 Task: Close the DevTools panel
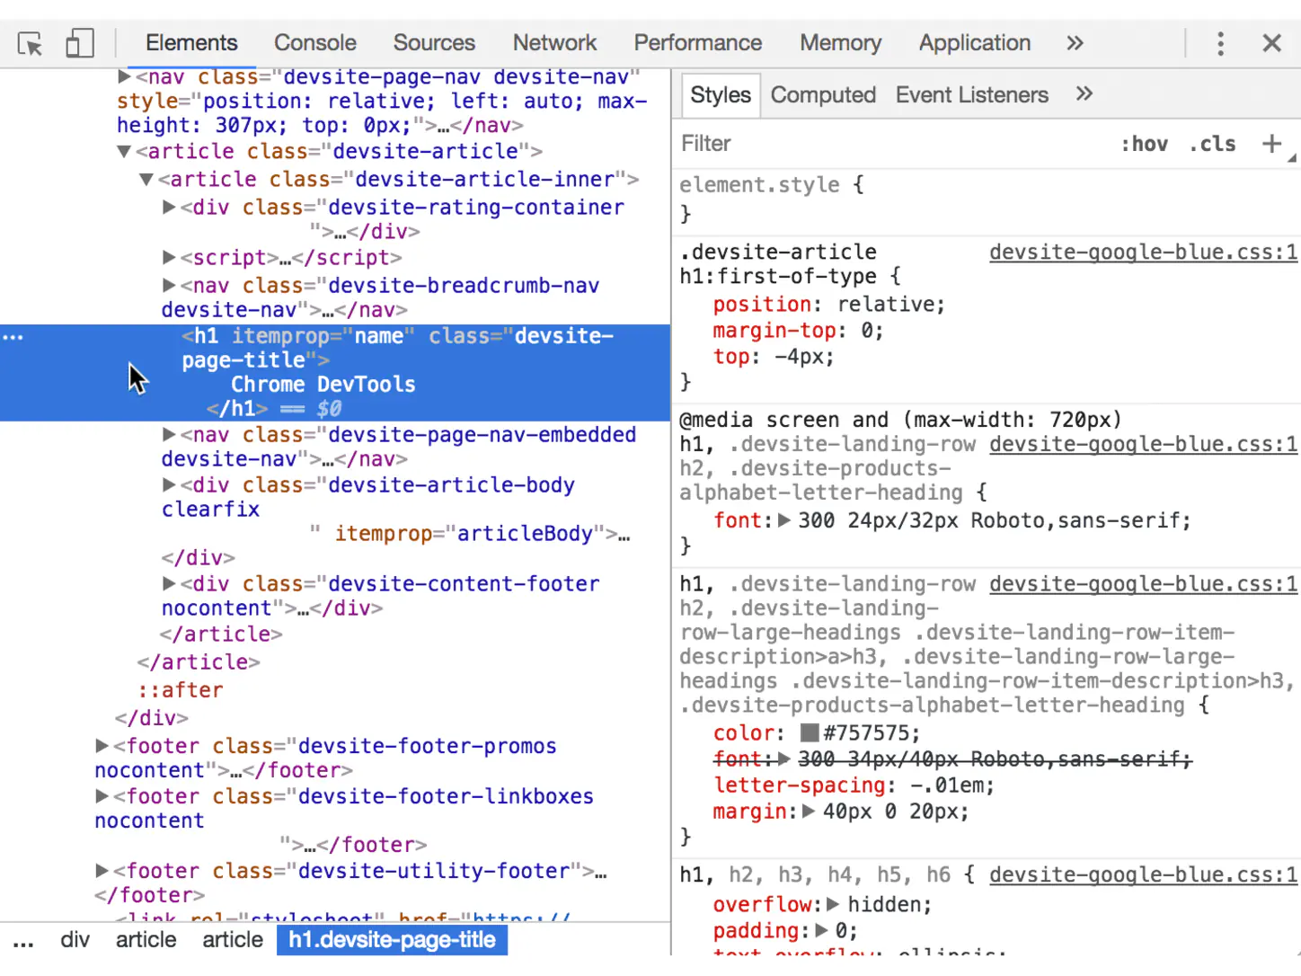coord(1271,43)
